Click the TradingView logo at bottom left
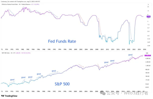 [x=9, y=96]
